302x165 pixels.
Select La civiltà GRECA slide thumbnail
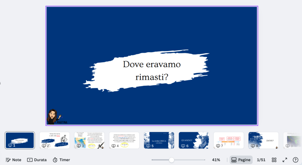159,140
